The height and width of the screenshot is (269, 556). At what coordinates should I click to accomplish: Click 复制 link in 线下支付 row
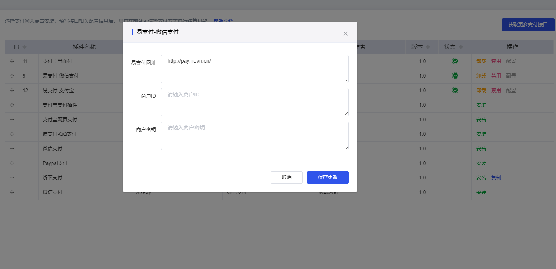pyautogui.click(x=496, y=178)
